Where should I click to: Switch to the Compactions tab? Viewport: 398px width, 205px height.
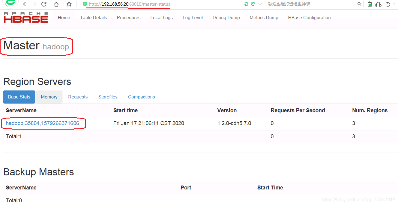[142, 97]
